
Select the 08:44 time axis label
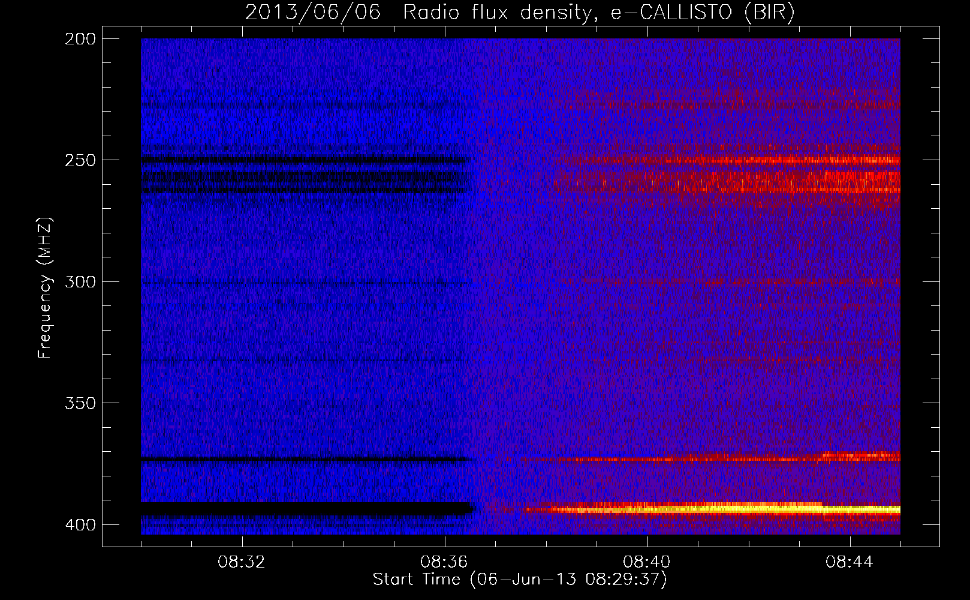coord(850,562)
